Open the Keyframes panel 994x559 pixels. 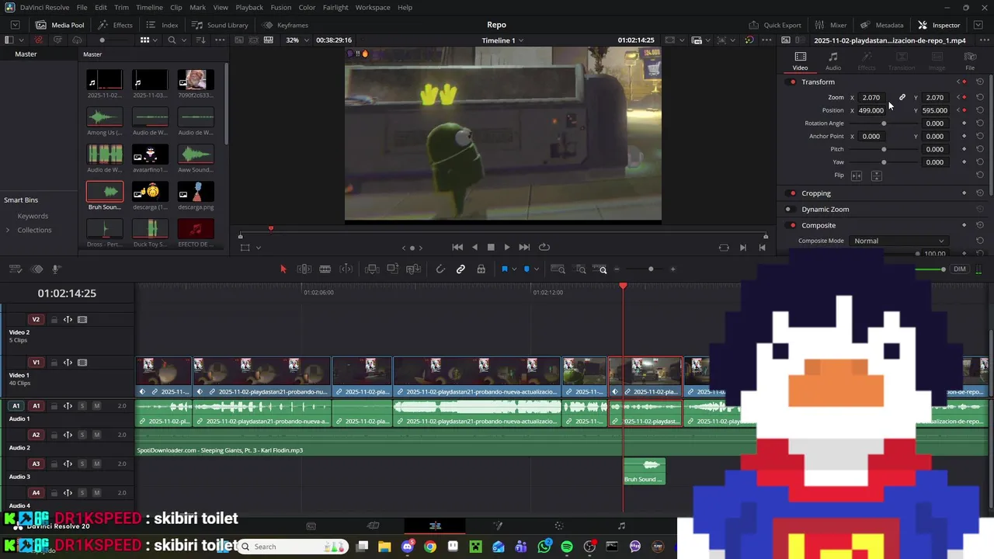point(285,25)
